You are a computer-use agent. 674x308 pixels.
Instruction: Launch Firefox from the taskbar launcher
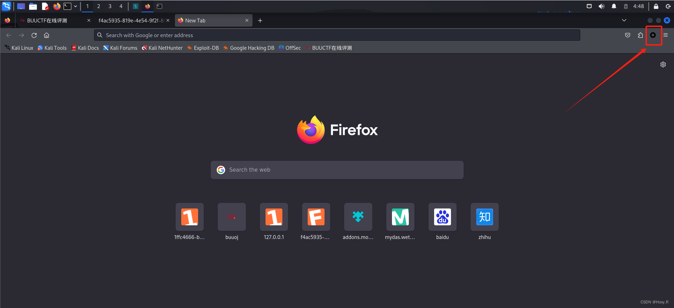[x=57, y=6]
